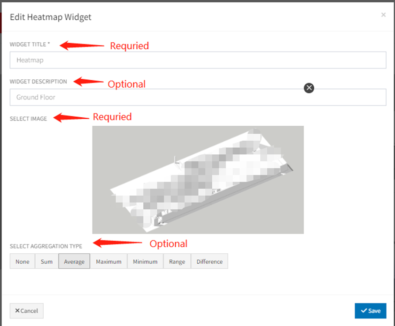Select the Difference aggregation button
Viewport: 395px width, 326px height.
pos(209,262)
